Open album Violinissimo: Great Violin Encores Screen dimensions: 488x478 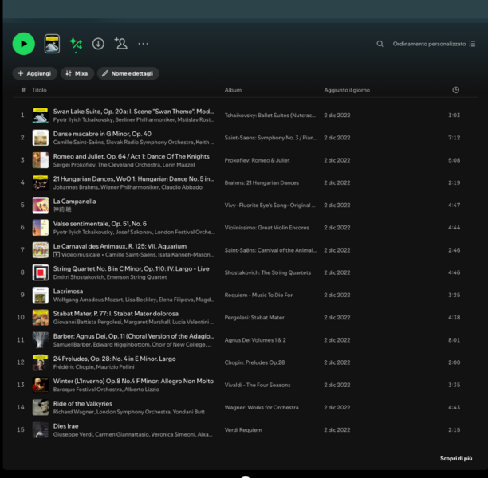coord(266,228)
